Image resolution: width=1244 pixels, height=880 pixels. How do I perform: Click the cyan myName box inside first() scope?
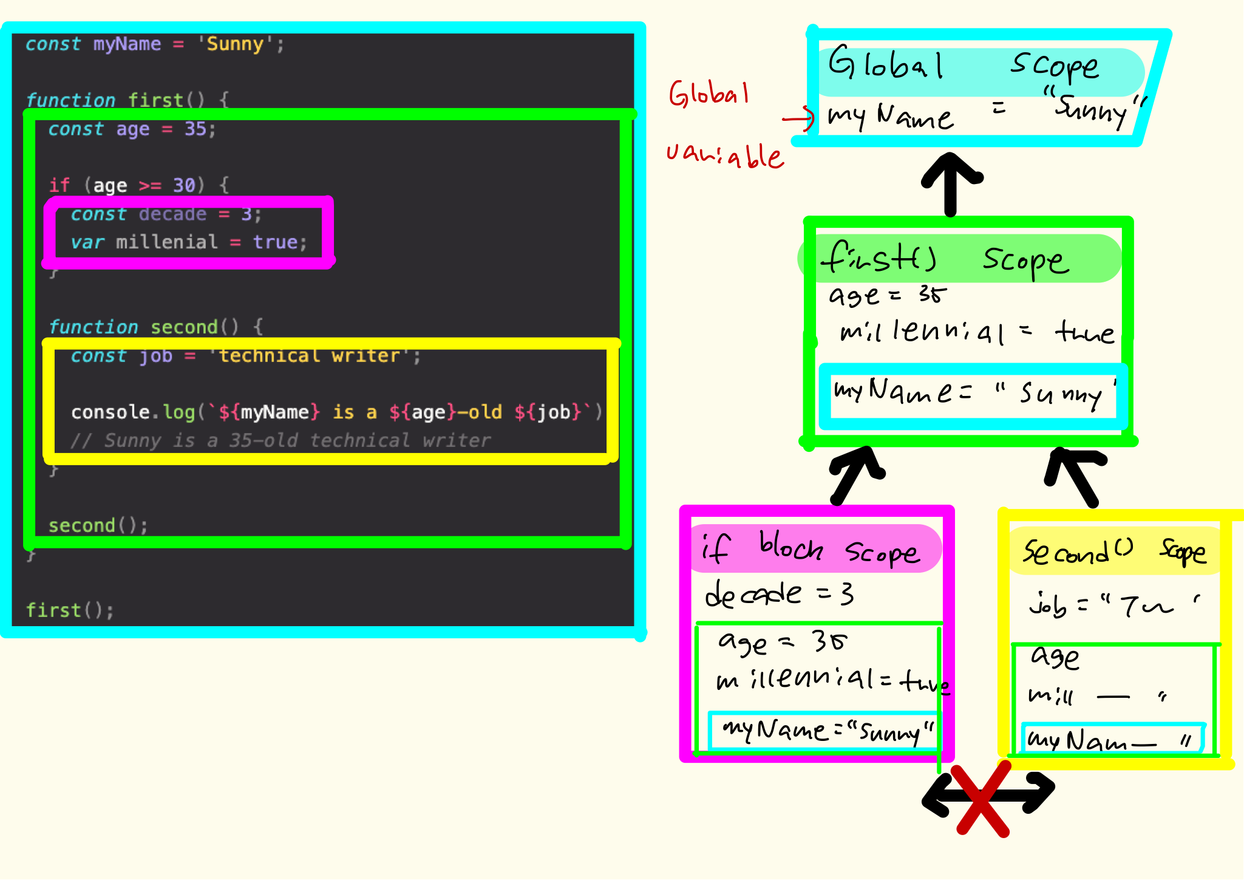[x=973, y=395]
